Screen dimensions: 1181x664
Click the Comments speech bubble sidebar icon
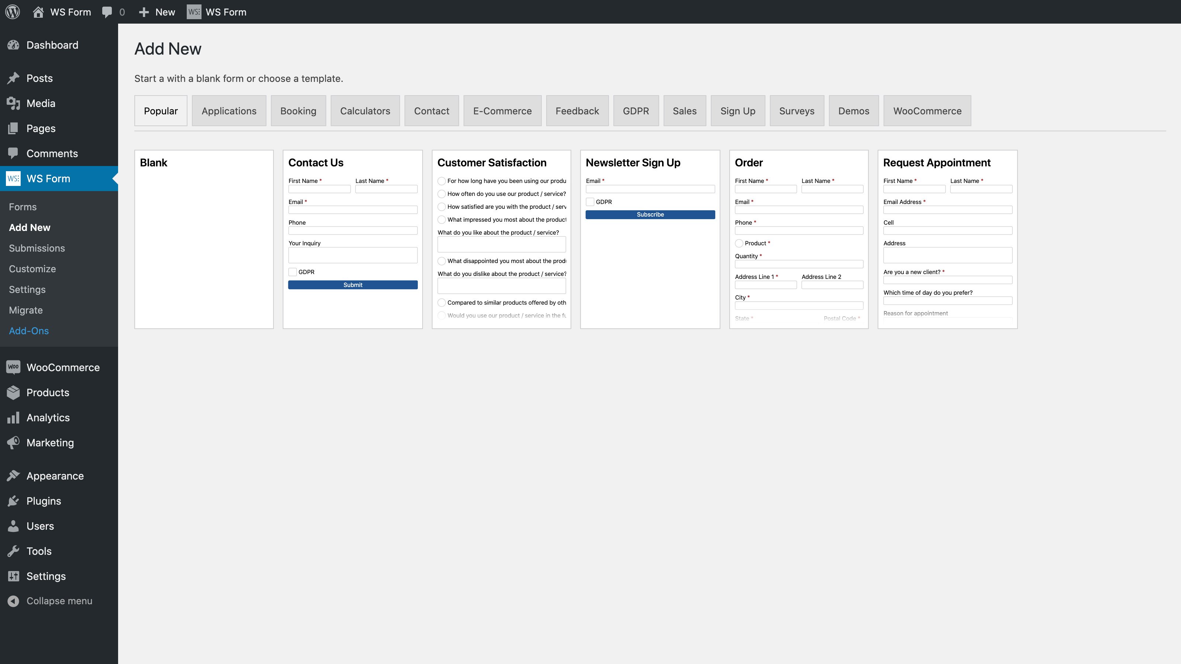pos(13,153)
